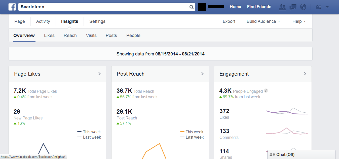The width and height of the screenshot is (339, 159).
Task: Select the Insights tab
Action: tap(70, 21)
